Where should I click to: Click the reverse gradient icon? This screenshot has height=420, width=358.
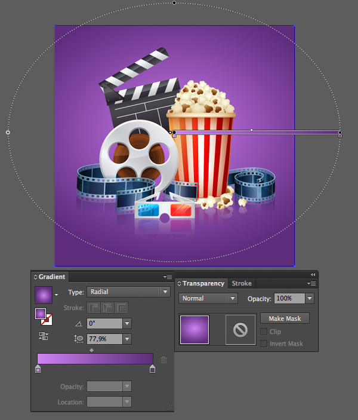(x=44, y=336)
